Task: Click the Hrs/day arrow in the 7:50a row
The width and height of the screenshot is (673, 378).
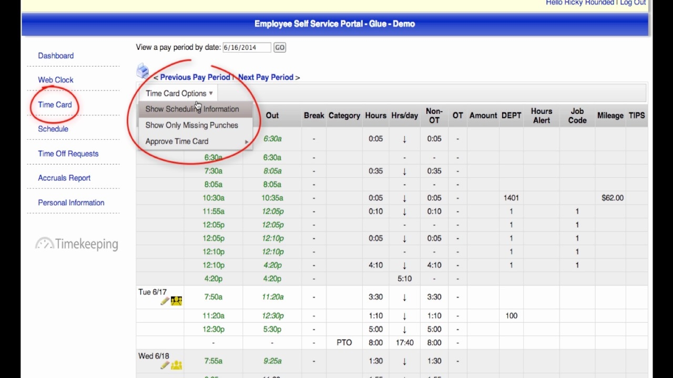Action: tap(404, 297)
